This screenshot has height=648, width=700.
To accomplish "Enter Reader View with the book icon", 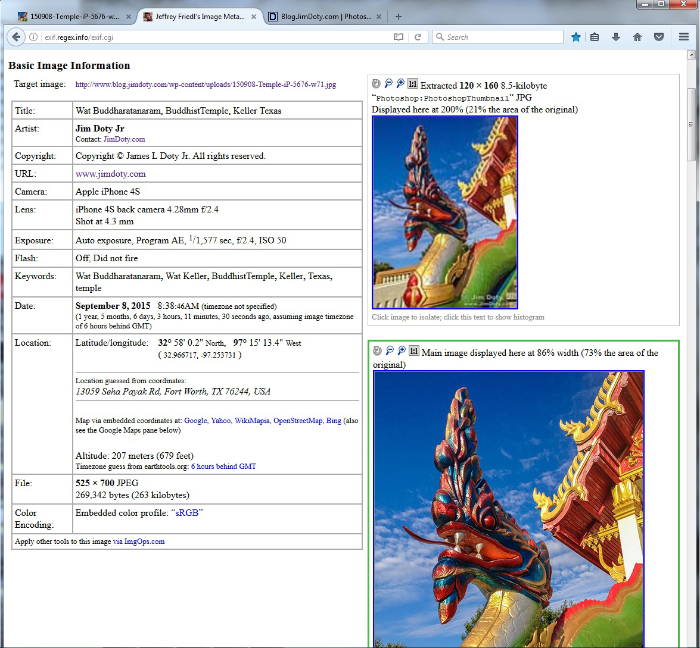I will click(x=398, y=37).
